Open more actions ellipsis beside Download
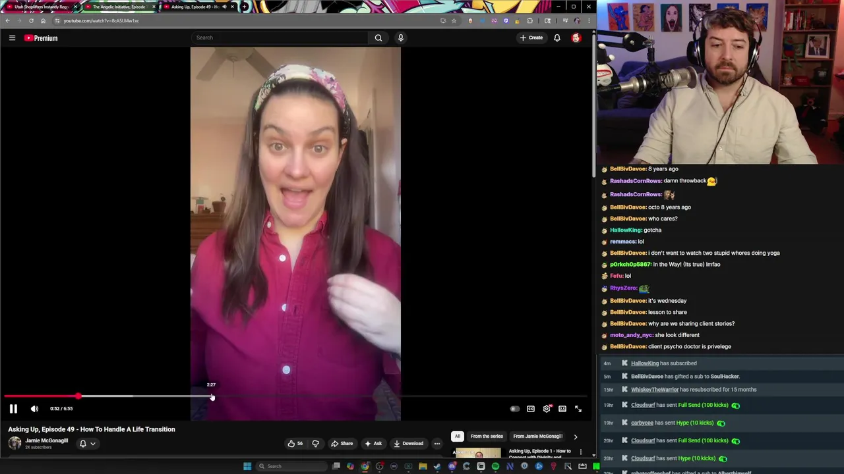Viewport: 844px width, 474px height. click(437, 444)
